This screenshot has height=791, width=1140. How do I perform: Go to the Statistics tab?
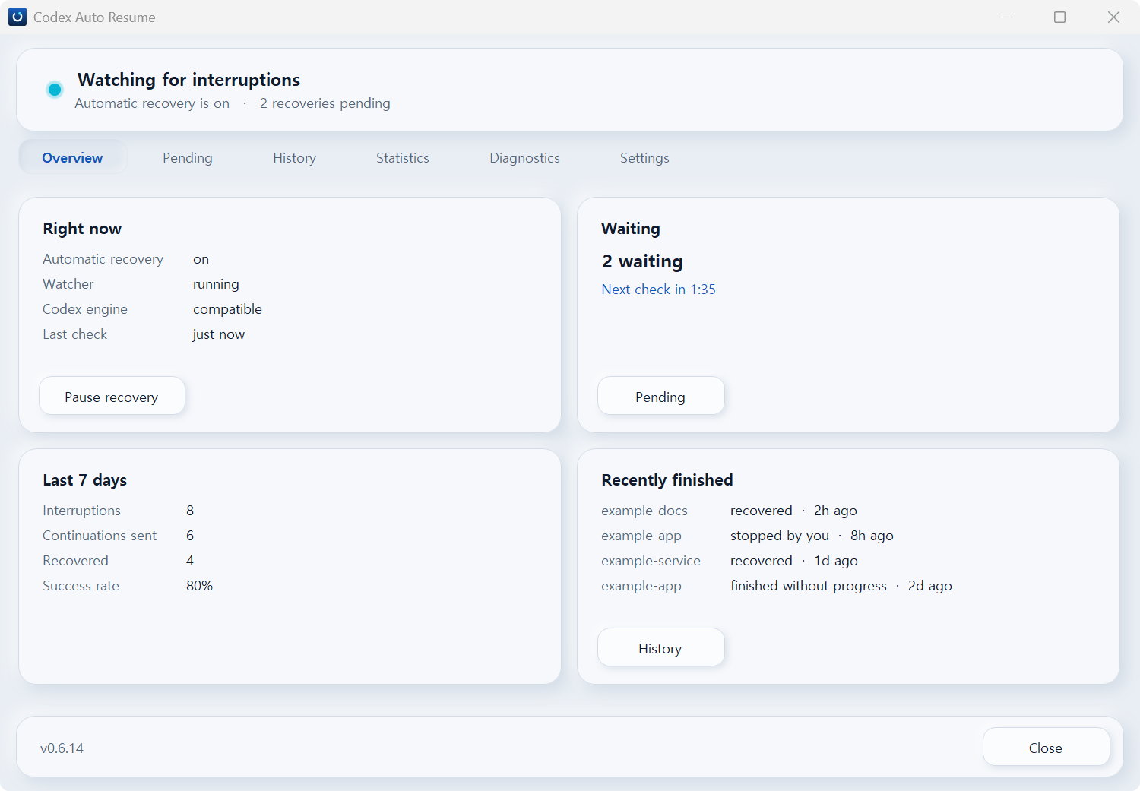(x=403, y=157)
